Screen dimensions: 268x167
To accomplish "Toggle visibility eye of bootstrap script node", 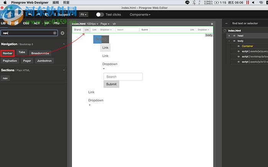I will click(239, 56).
